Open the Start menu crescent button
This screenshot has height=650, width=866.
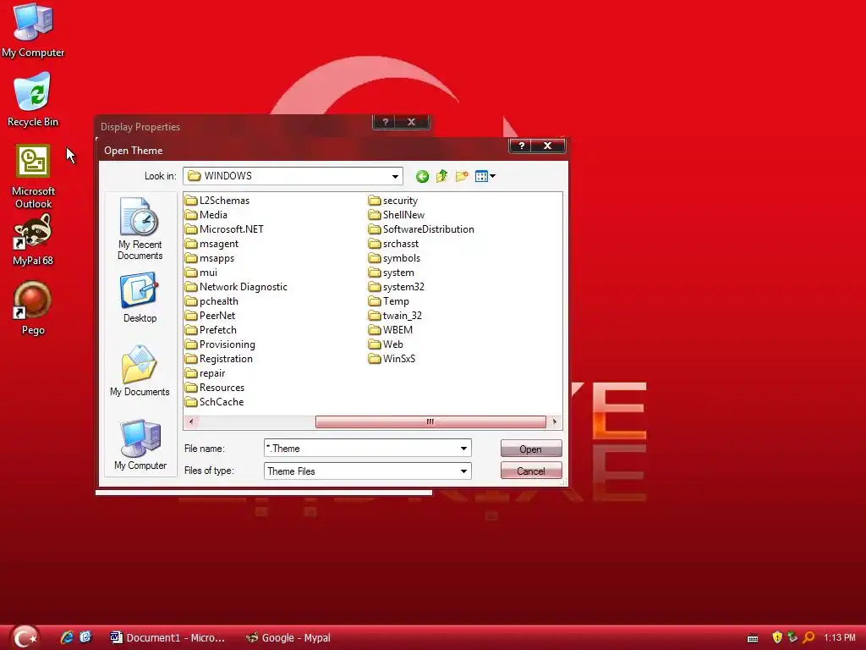[25, 636]
